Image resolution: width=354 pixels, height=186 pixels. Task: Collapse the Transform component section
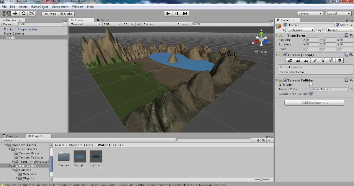(277, 35)
